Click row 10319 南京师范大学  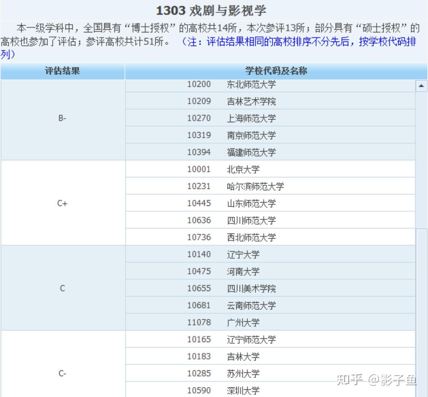pyautogui.click(x=270, y=135)
